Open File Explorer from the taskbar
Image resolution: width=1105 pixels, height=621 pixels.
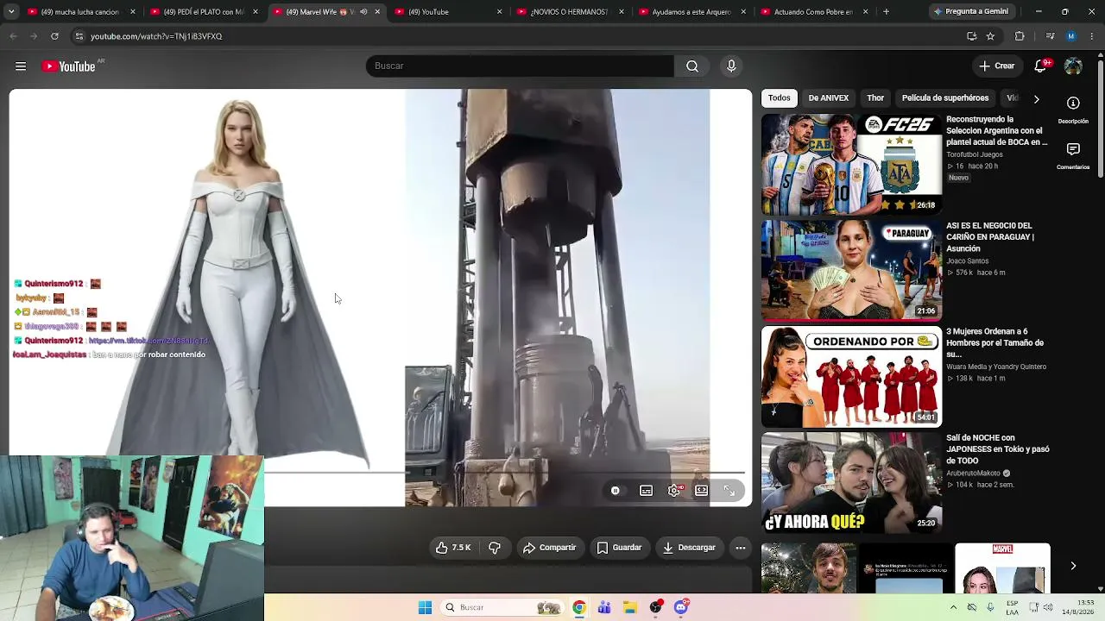coord(630,607)
